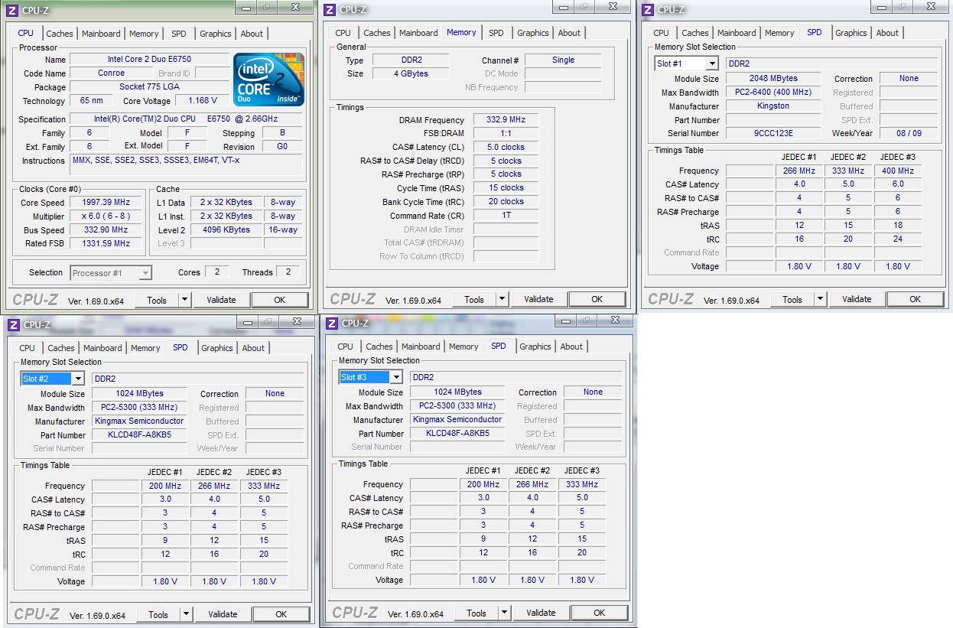Click OK in the Slot #3 SPD window
The image size is (953, 628).
[599, 613]
